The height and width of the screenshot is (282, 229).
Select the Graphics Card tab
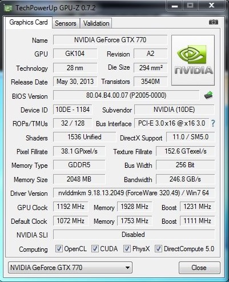pos(29,22)
